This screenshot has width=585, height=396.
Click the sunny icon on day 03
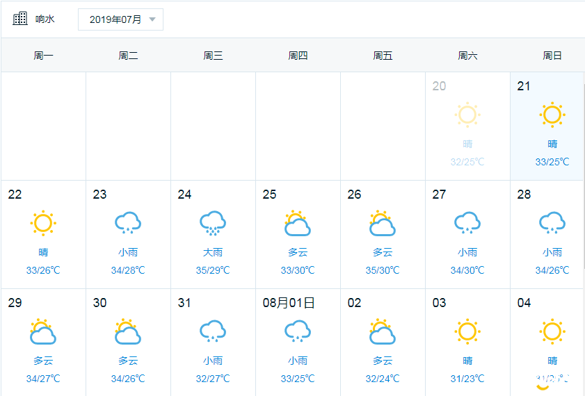[x=467, y=331]
